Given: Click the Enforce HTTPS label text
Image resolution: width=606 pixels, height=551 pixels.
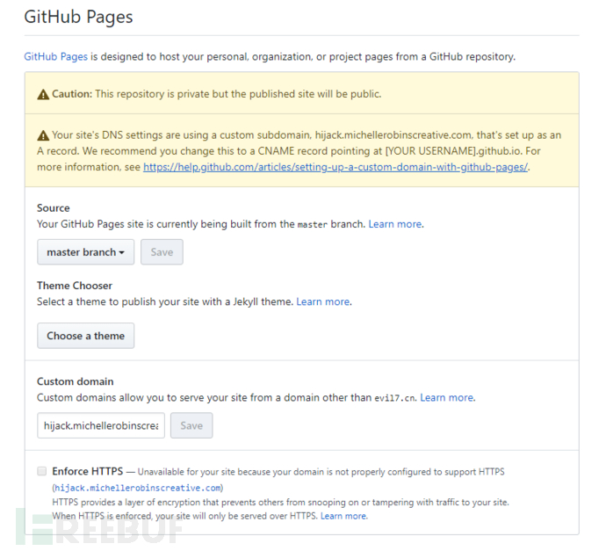Looking at the screenshot, I should (x=88, y=471).
